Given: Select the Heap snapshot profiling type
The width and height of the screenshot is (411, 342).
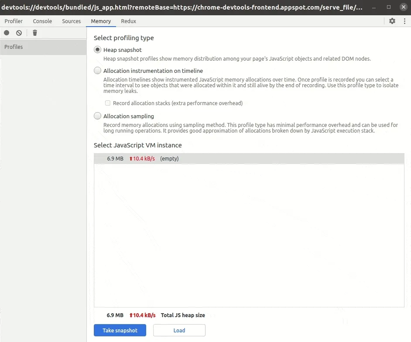Looking at the screenshot, I should 97,50.
